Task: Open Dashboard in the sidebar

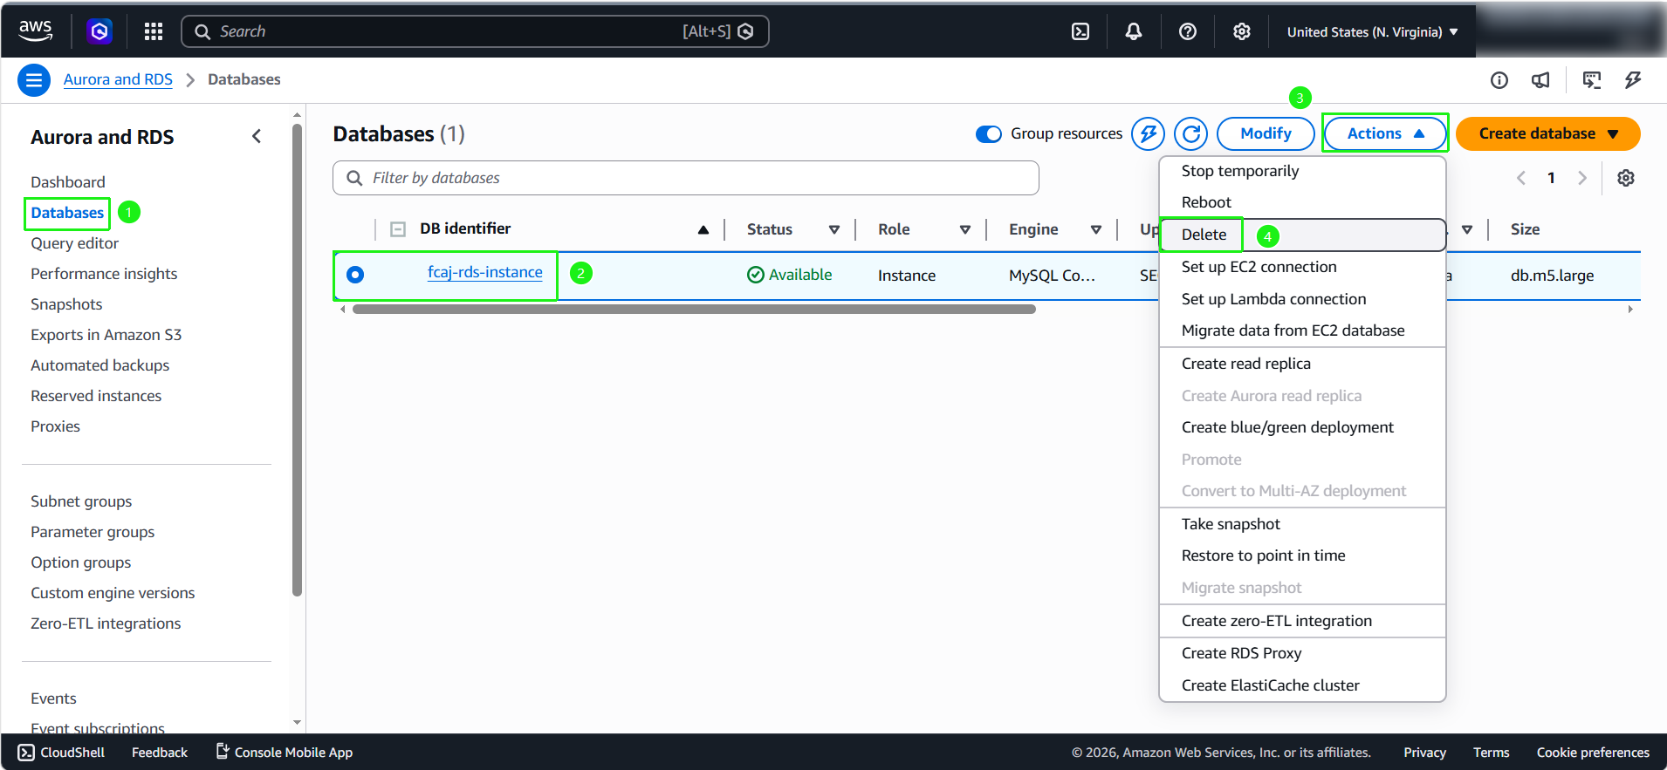Action: click(68, 182)
